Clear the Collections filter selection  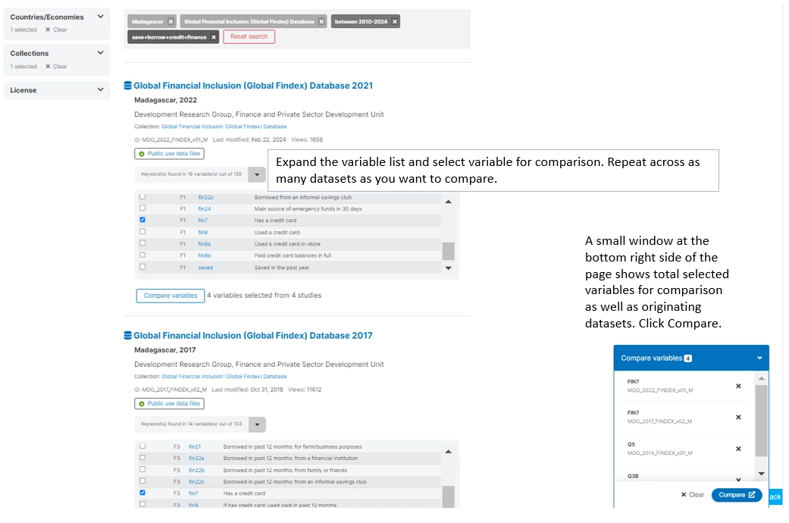point(56,67)
